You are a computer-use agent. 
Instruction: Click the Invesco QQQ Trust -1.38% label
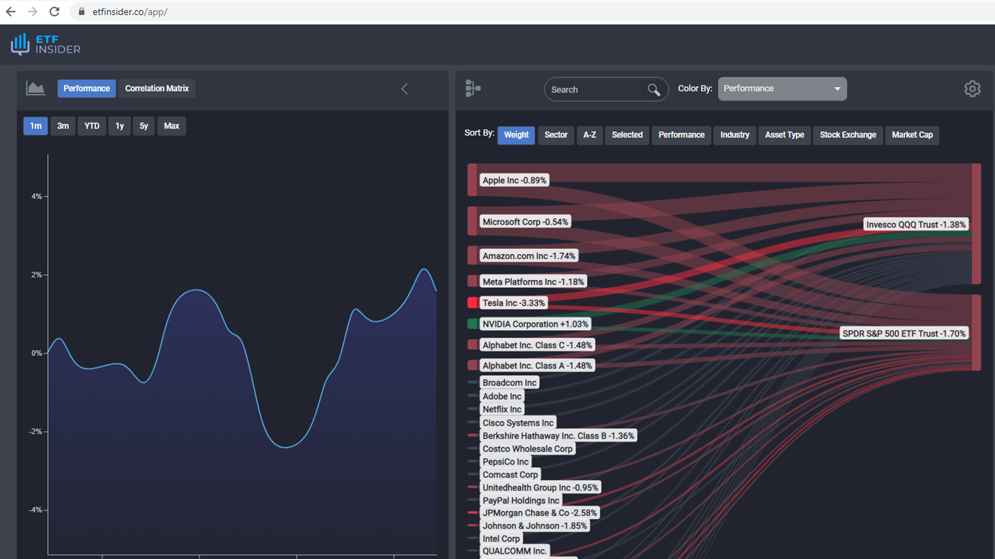[916, 225]
